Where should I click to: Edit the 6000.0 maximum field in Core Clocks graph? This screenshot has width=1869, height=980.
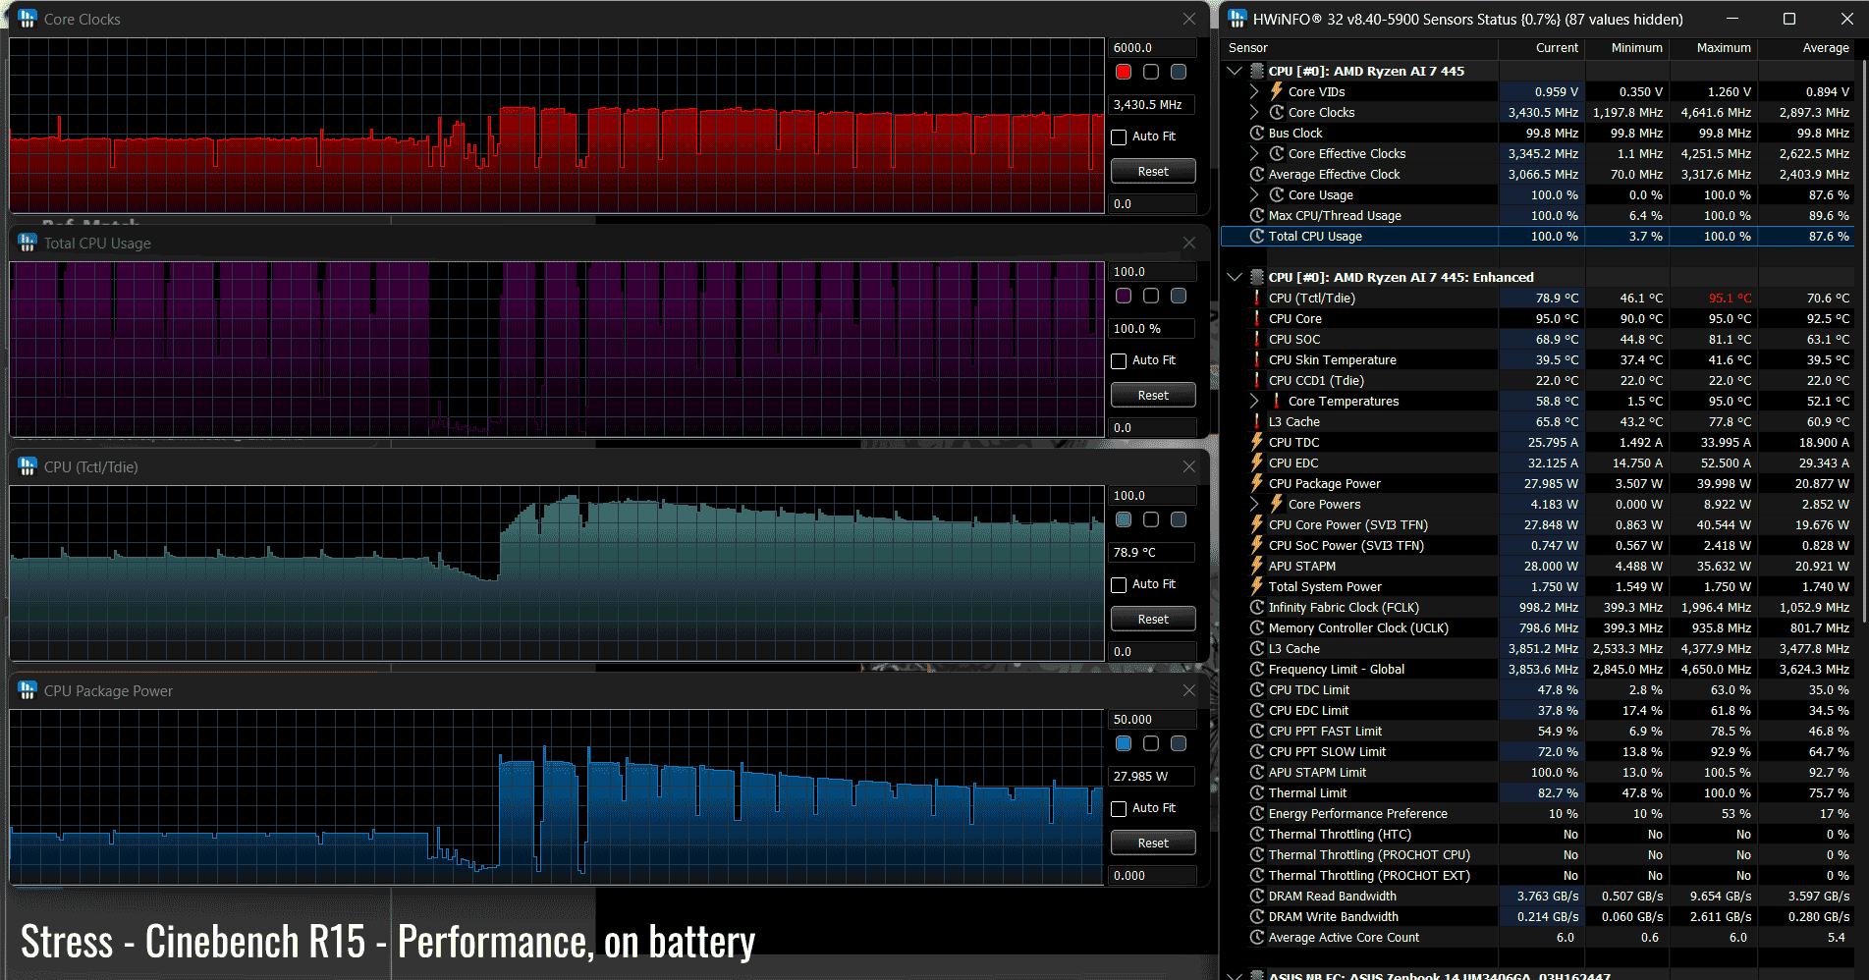(1153, 47)
